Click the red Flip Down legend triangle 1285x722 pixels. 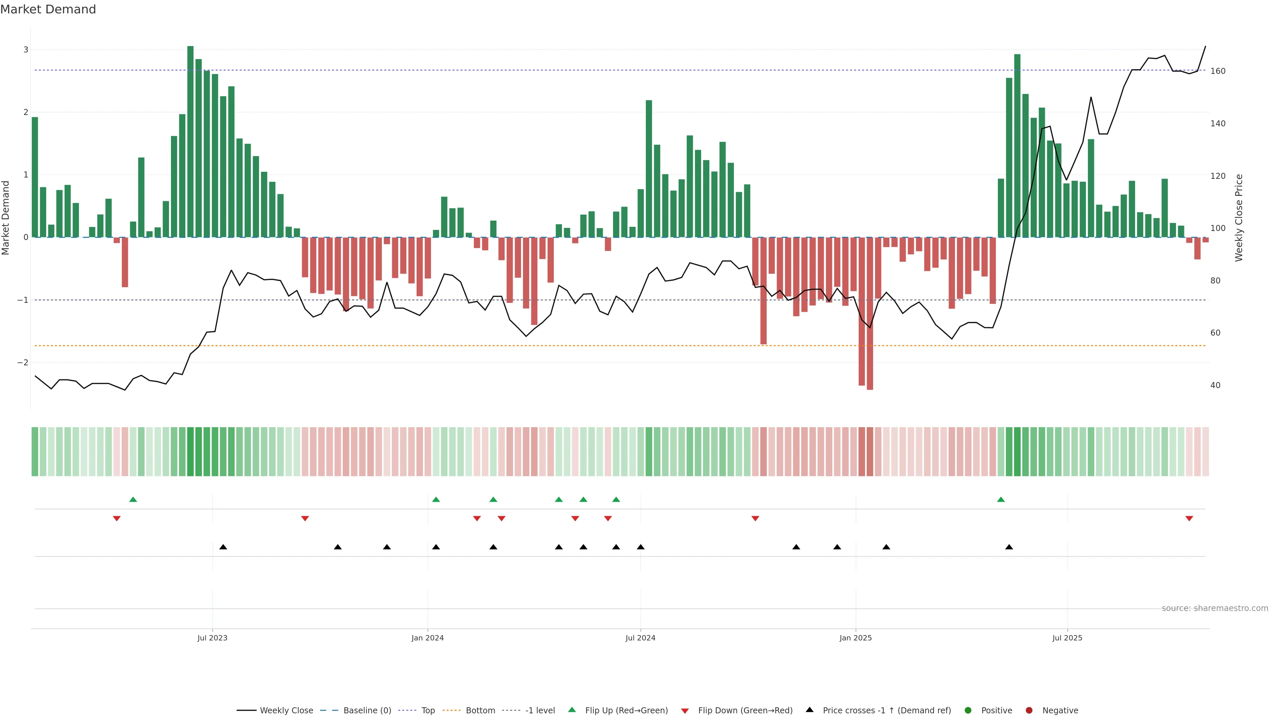click(685, 711)
